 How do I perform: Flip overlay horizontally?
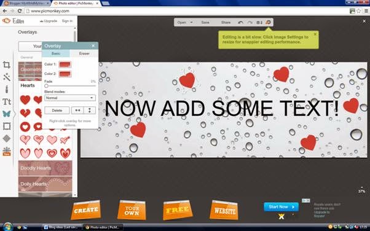click(77, 111)
